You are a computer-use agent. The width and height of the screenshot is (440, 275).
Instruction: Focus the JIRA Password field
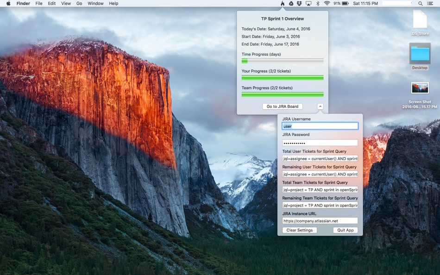[x=320, y=143]
